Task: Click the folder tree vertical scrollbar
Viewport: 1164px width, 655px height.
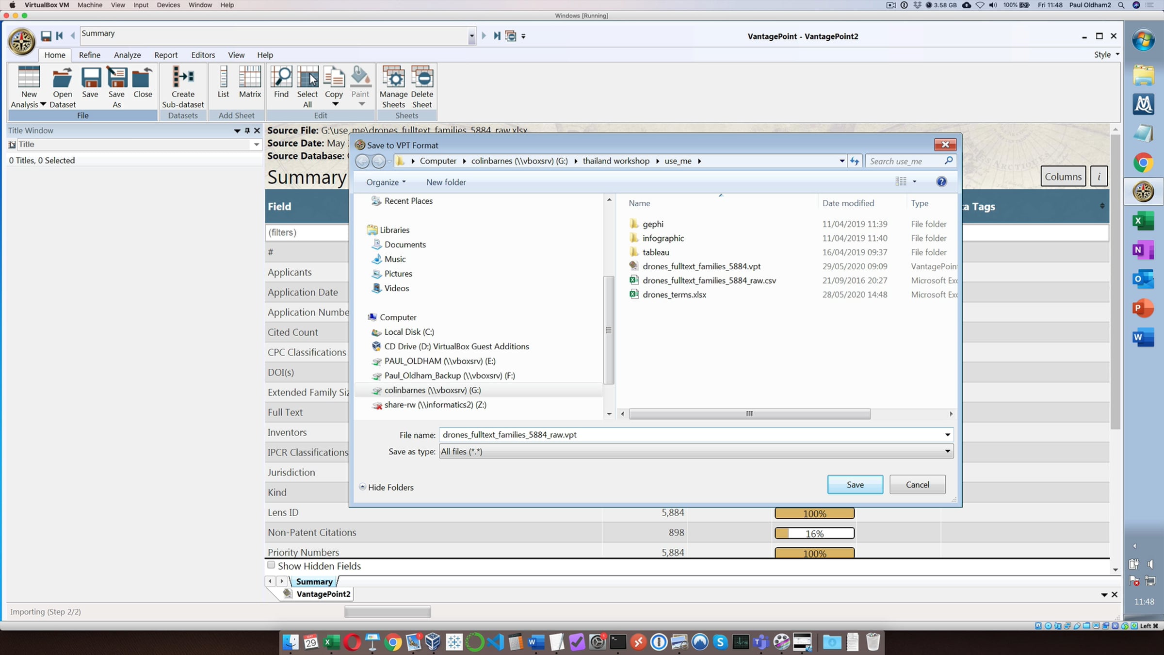Action: point(609,330)
